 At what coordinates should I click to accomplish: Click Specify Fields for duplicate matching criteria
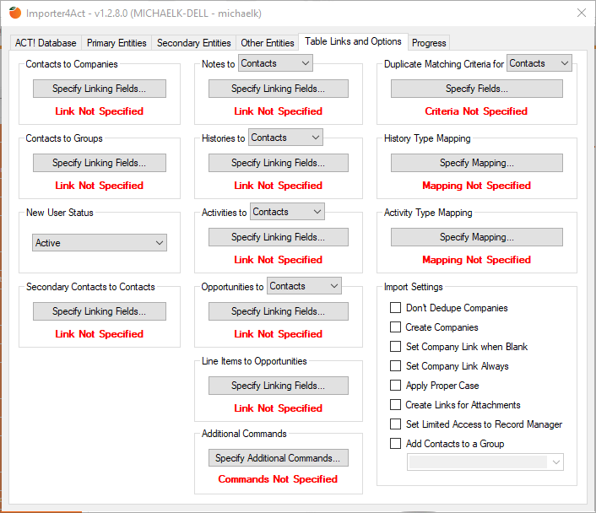(477, 89)
